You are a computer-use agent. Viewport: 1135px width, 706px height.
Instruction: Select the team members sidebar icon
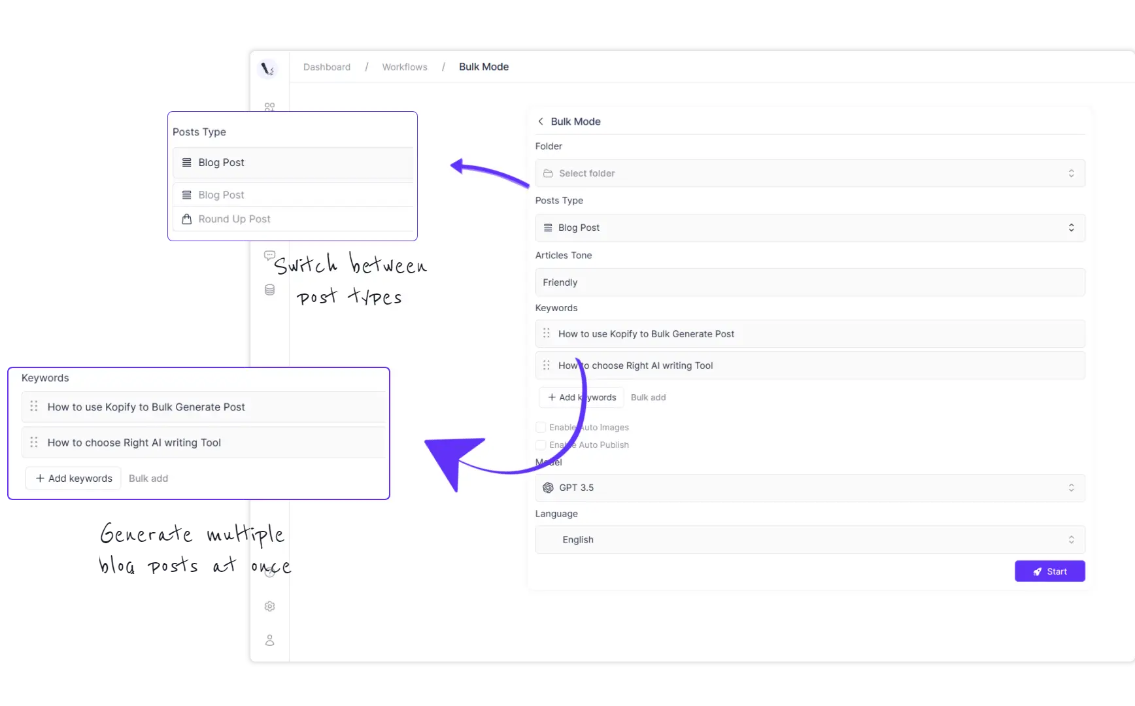(269, 107)
